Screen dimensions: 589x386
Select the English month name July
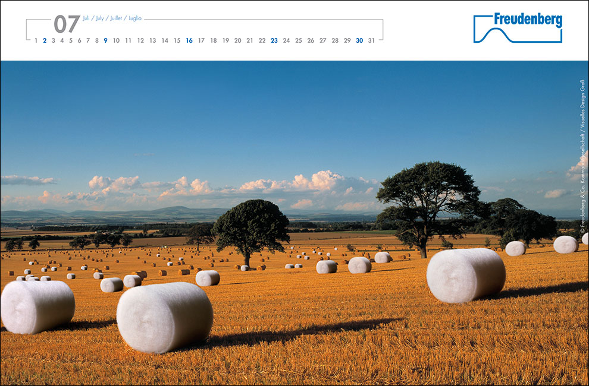pyautogui.click(x=100, y=18)
